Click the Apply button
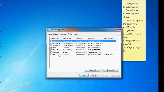The image size is (164, 92). (105, 75)
